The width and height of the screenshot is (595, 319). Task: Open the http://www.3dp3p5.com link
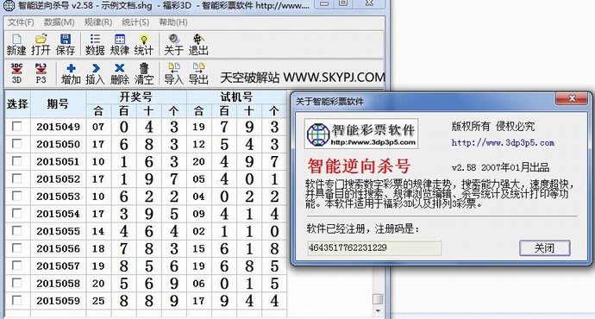503,142
